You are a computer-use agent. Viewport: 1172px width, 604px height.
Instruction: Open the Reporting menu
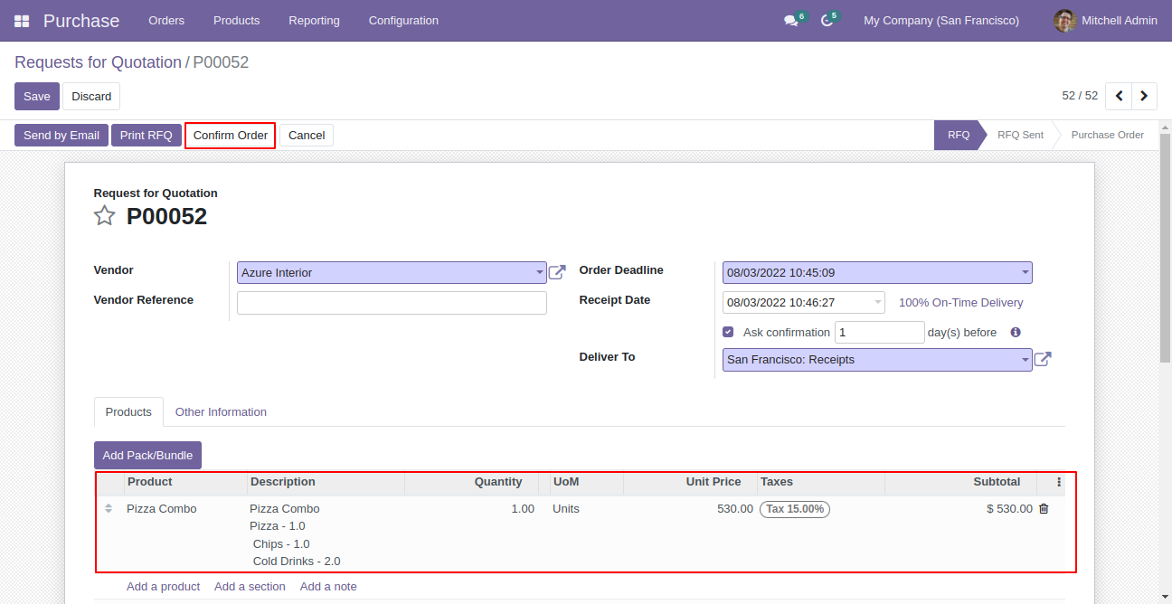pyautogui.click(x=314, y=21)
